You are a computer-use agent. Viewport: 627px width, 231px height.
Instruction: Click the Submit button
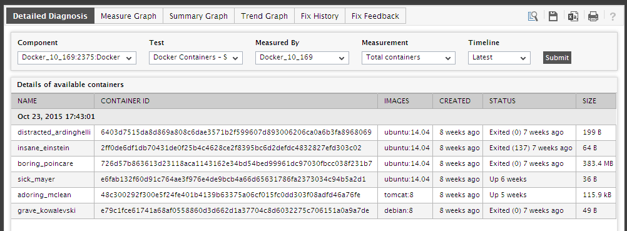[557, 58]
